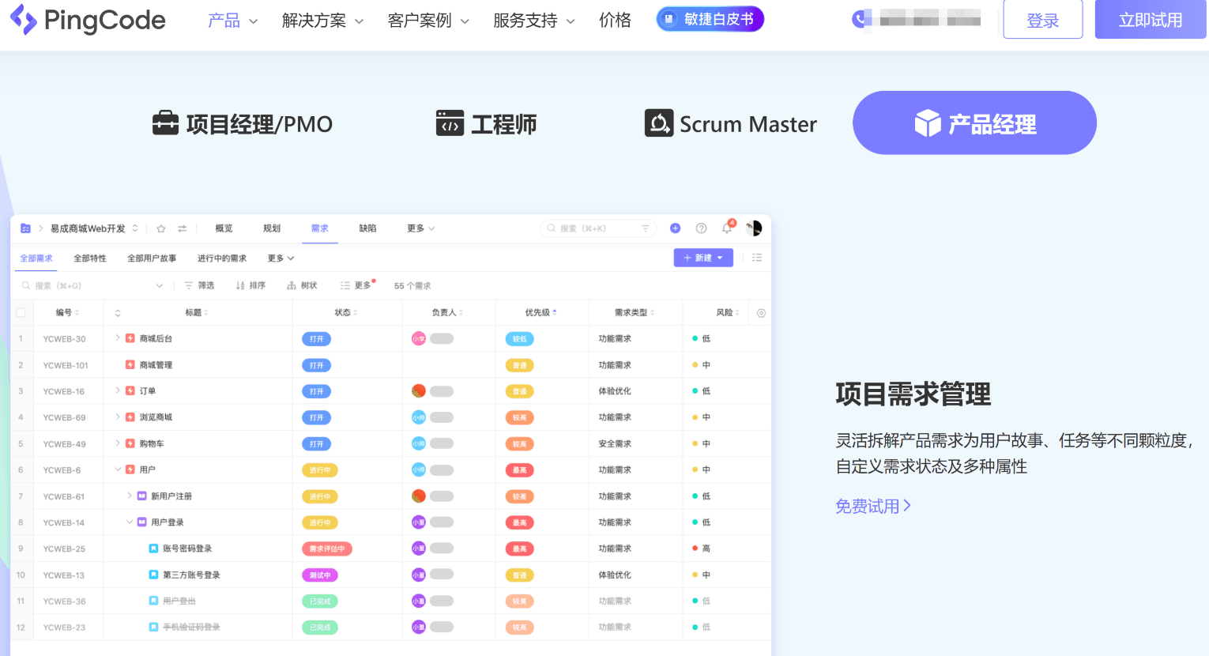The width and height of the screenshot is (1209, 656).
Task: Open the help question mark icon
Action: pyautogui.click(x=701, y=228)
